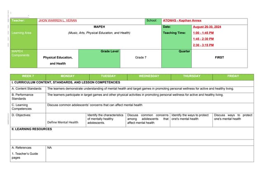The height and width of the screenshot is (173, 264).
Task: Click the II. LEARNING RESOURCES section heading
Action: pos(32,129)
